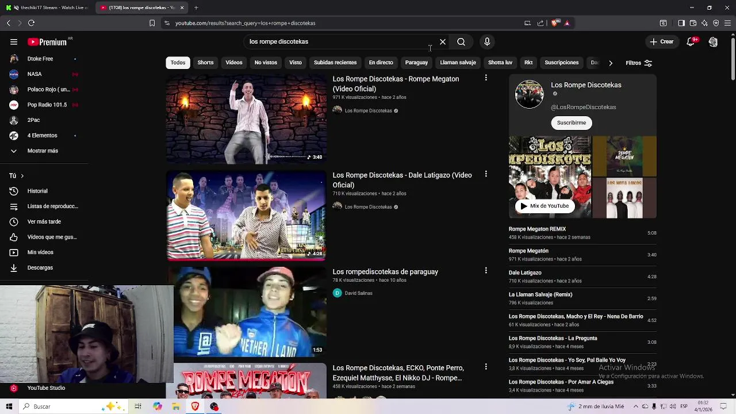Image resolution: width=736 pixels, height=414 pixels.
Task: Select the No vistos filter chip
Action: coord(266,63)
